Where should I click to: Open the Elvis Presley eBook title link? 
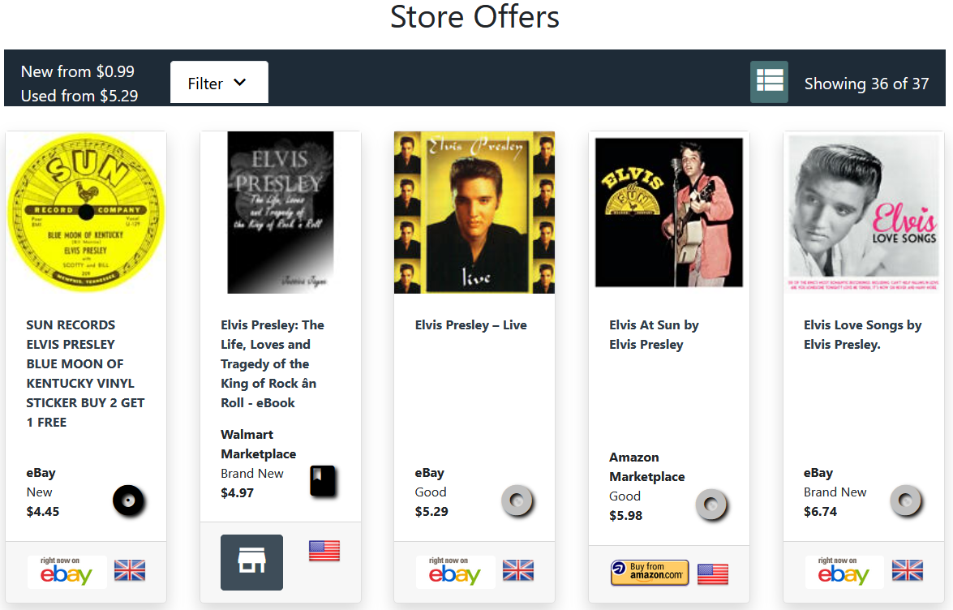click(273, 364)
